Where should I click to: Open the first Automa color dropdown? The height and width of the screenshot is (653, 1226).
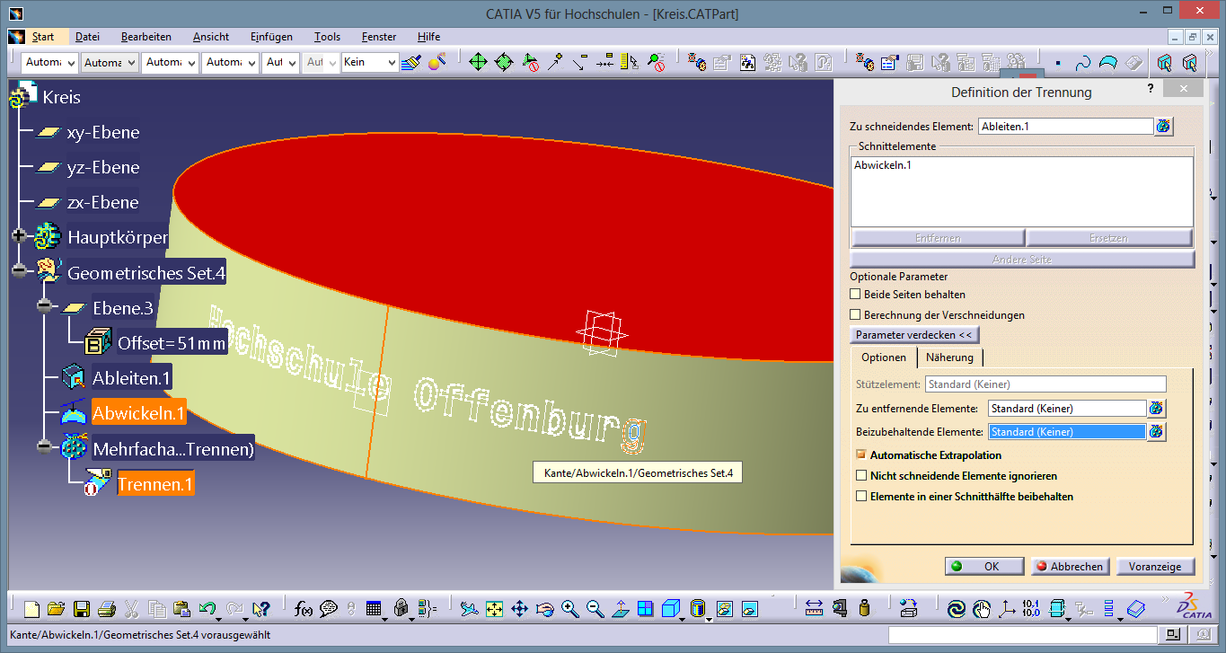[49, 63]
